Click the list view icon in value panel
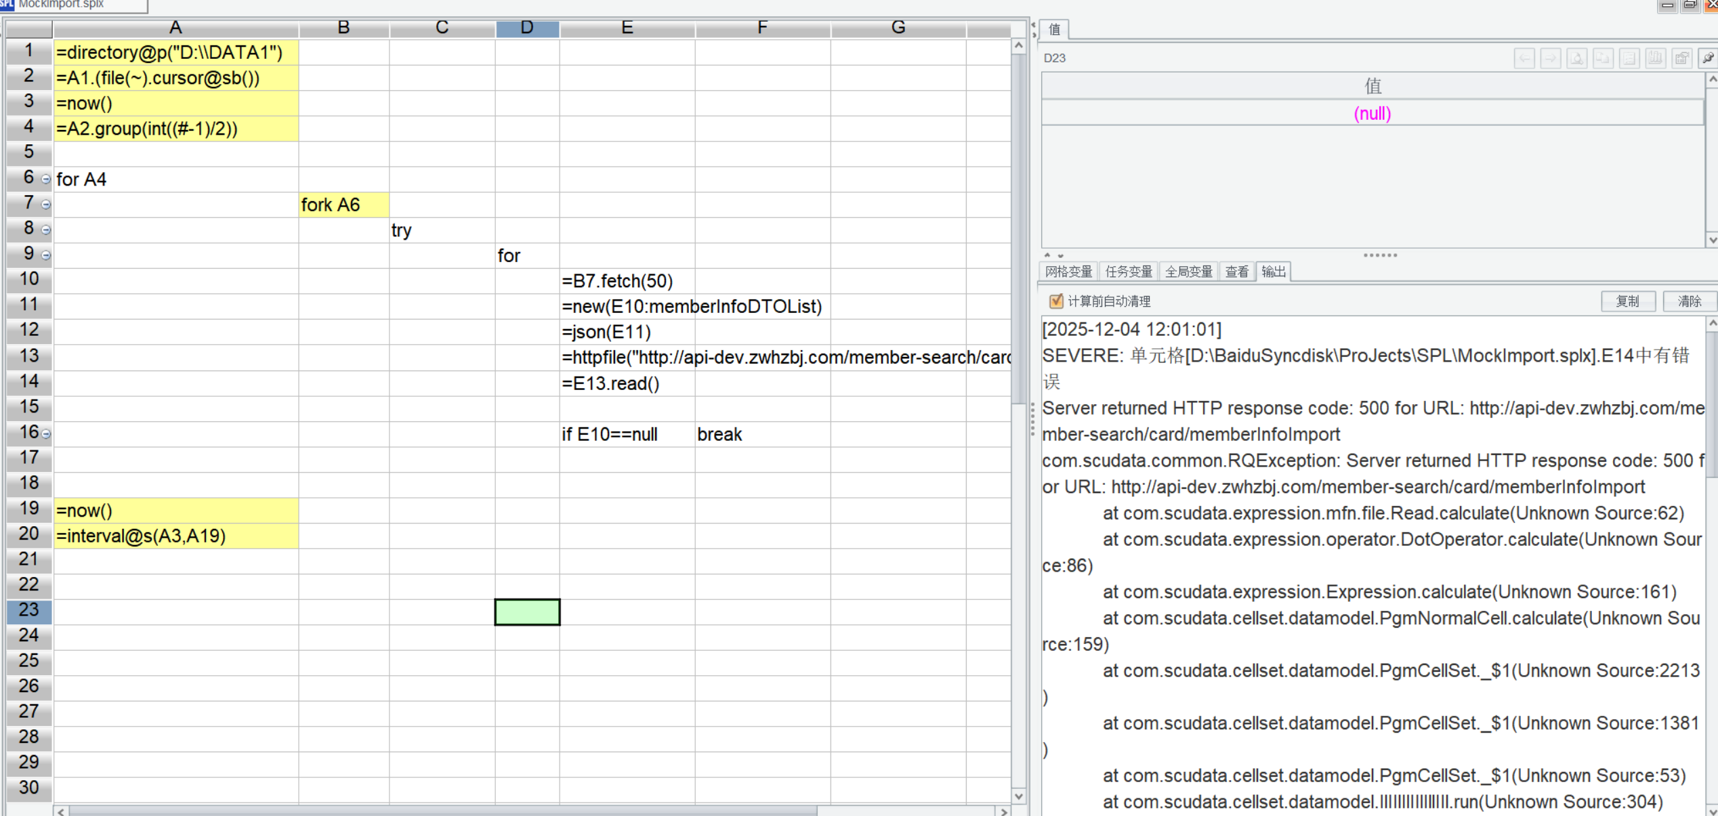Image resolution: width=1718 pixels, height=816 pixels. click(1629, 59)
